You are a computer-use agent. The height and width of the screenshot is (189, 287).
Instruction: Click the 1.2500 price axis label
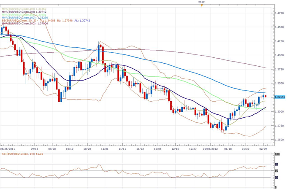[x=279, y=140]
